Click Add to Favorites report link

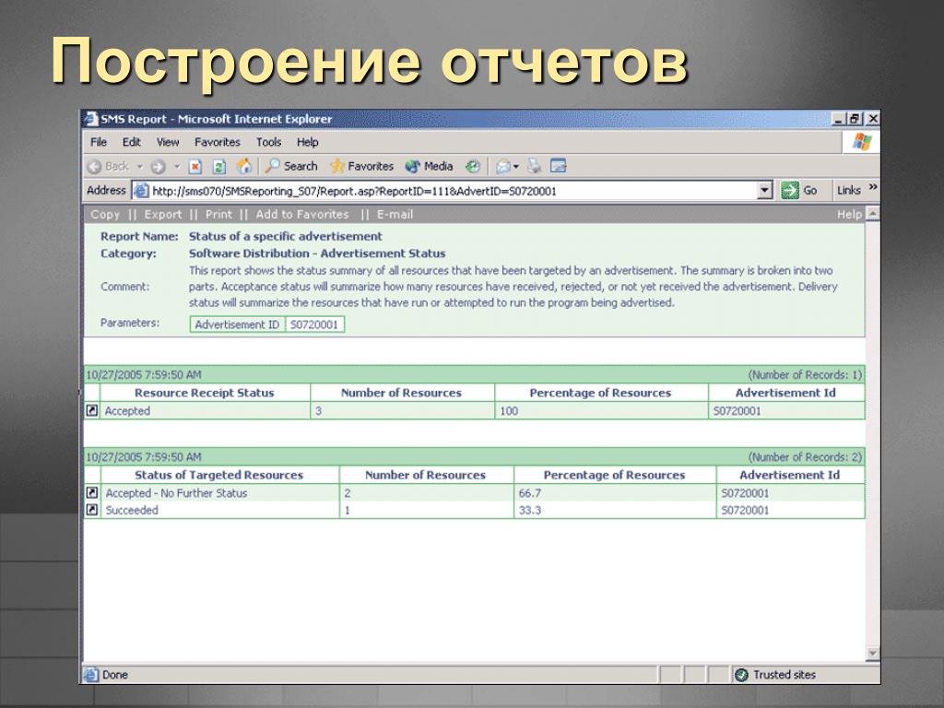click(302, 214)
